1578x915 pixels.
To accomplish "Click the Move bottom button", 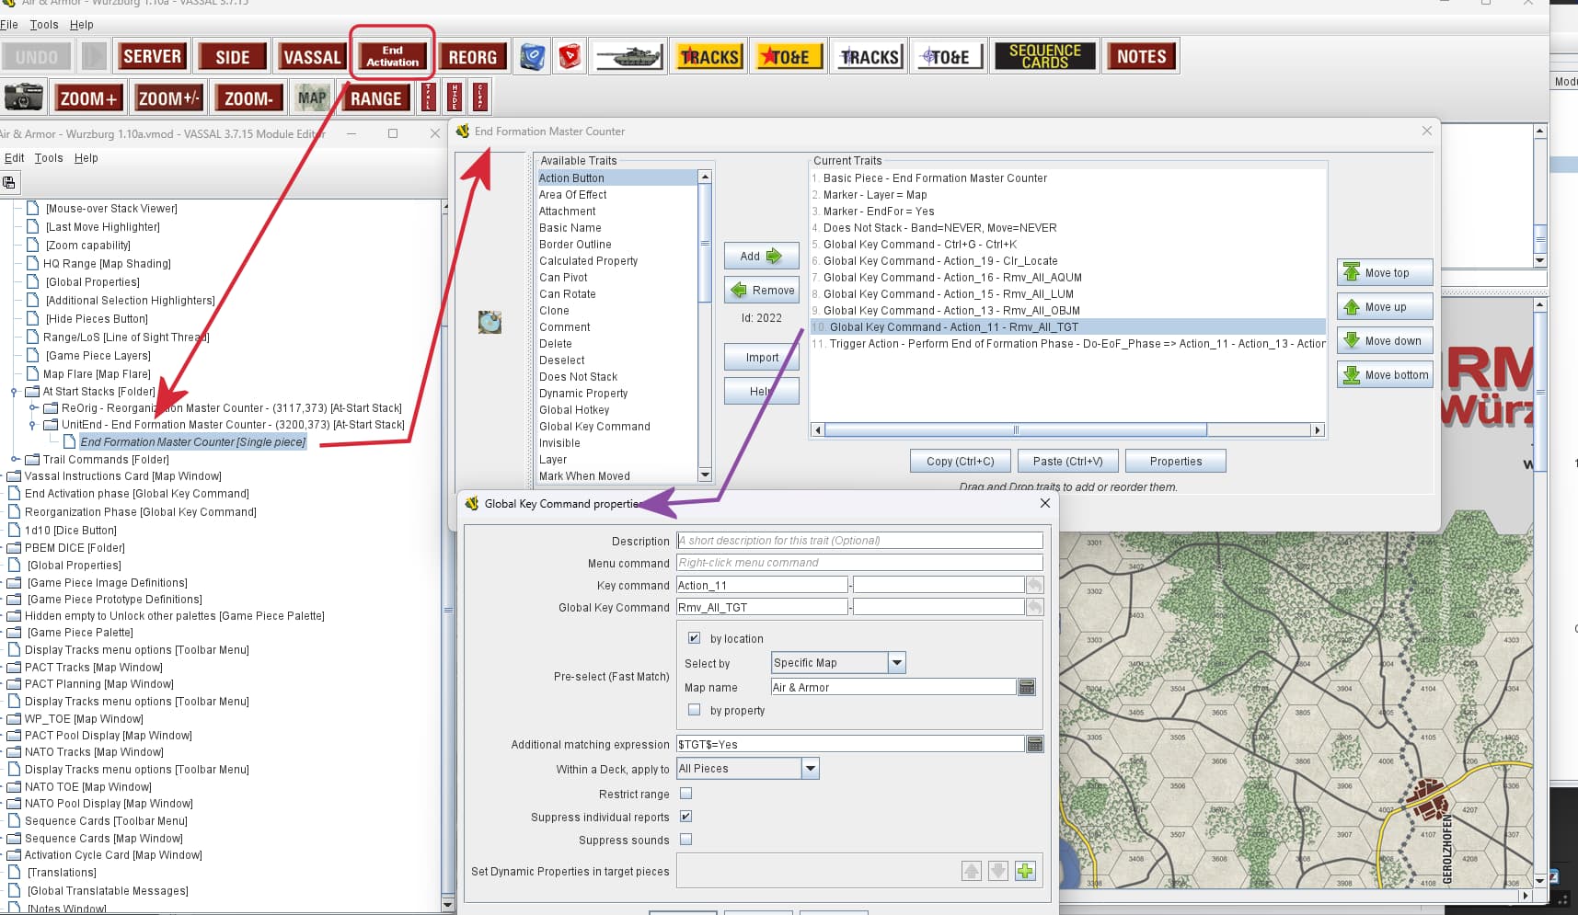I will (x=1384, y=374).
